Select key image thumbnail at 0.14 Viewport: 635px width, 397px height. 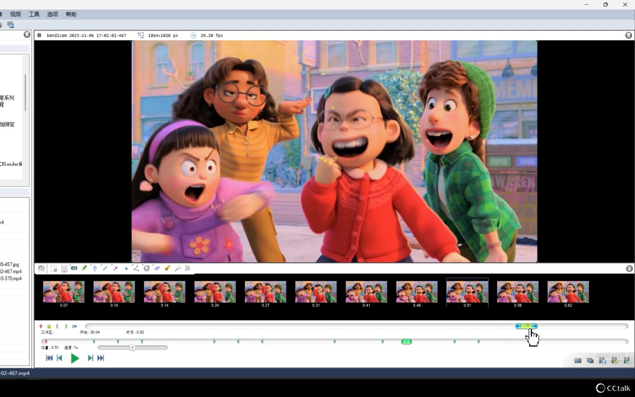pos(165,293)
